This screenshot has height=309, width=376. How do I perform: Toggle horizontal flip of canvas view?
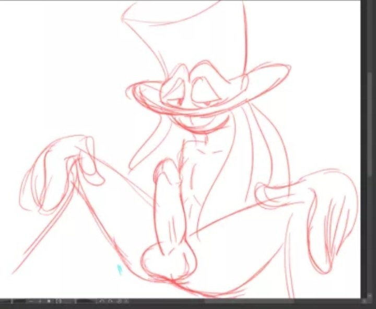click(x=126, y=301)
